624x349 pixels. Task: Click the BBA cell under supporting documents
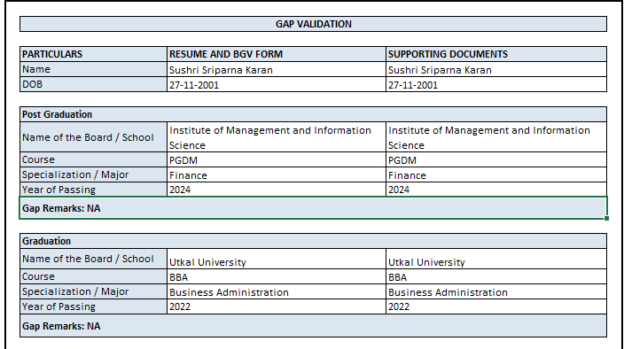pyautogui.click(x=496, y=276)
